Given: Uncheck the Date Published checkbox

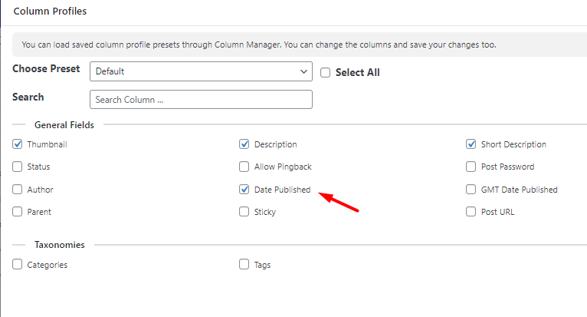Looking at the screenshot, I should tap(244, 189).
